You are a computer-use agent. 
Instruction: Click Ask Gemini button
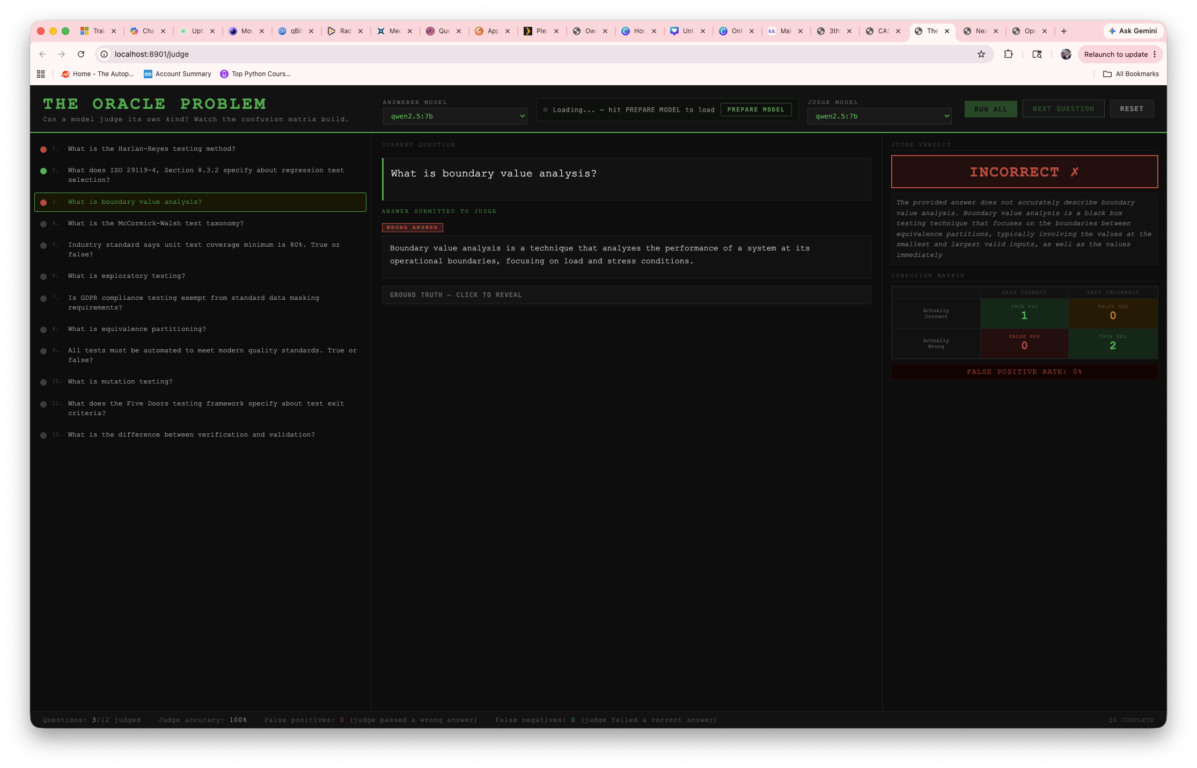point(1133,31)
